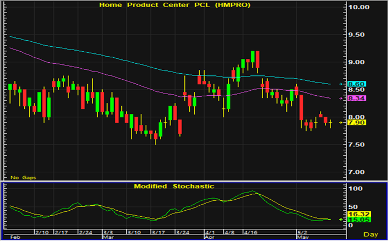
Task: Click the 3/10 date label
Action: click(134, 232)
